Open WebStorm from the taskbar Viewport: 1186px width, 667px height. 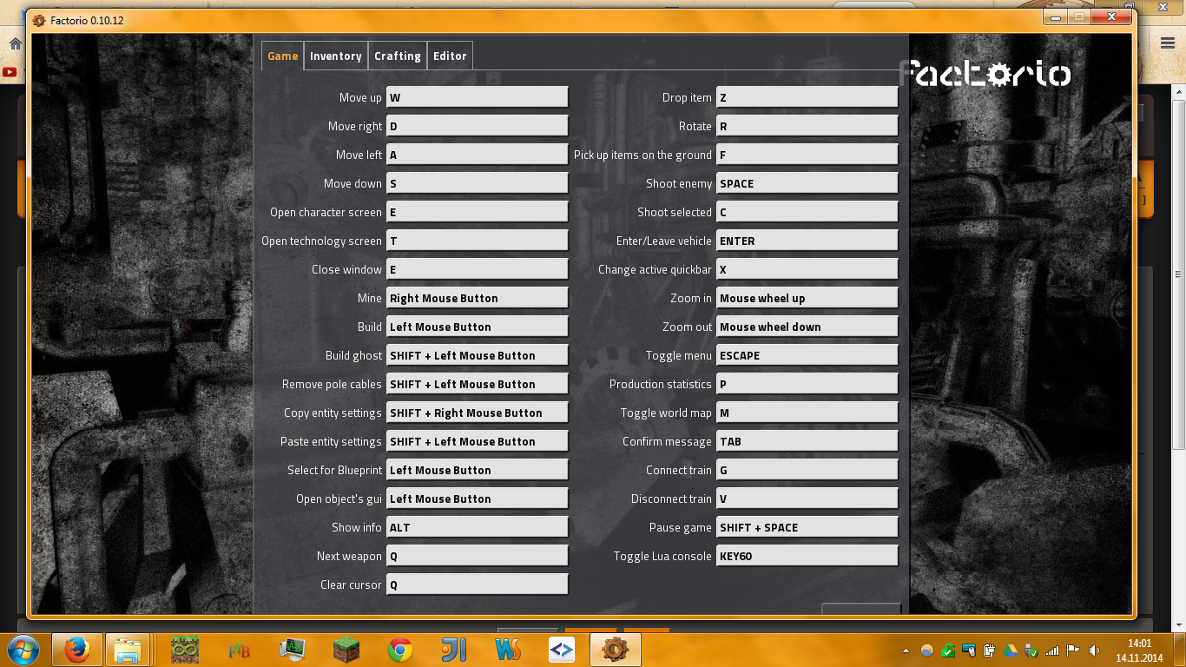click(508, 650)
